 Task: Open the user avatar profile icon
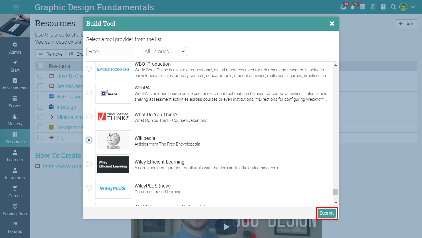[403, 7]
